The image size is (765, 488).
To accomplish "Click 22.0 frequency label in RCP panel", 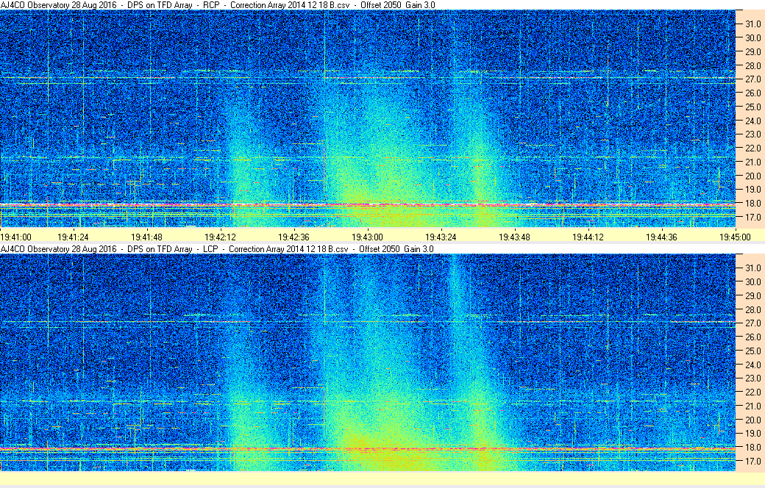I will tap(752, 148).
